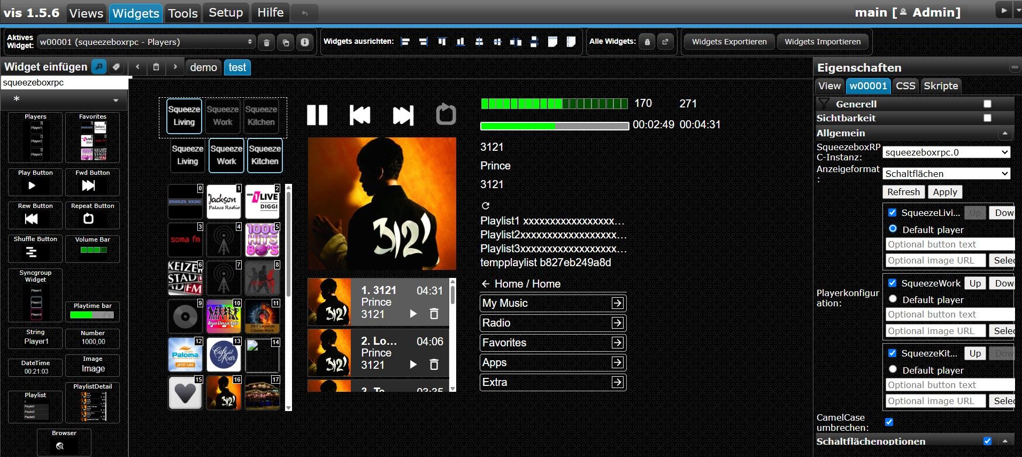Skip to the previous track
1022x457 pixels.
pos(360,115)
